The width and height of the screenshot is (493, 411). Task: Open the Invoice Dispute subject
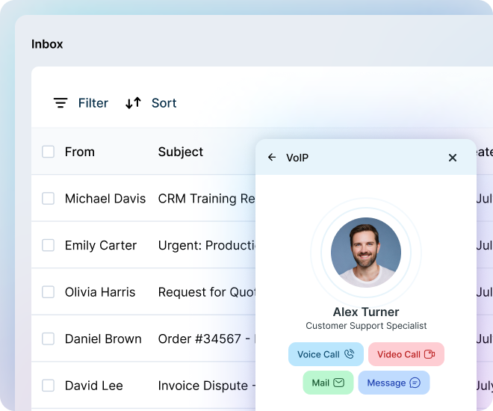click(207, 386)
